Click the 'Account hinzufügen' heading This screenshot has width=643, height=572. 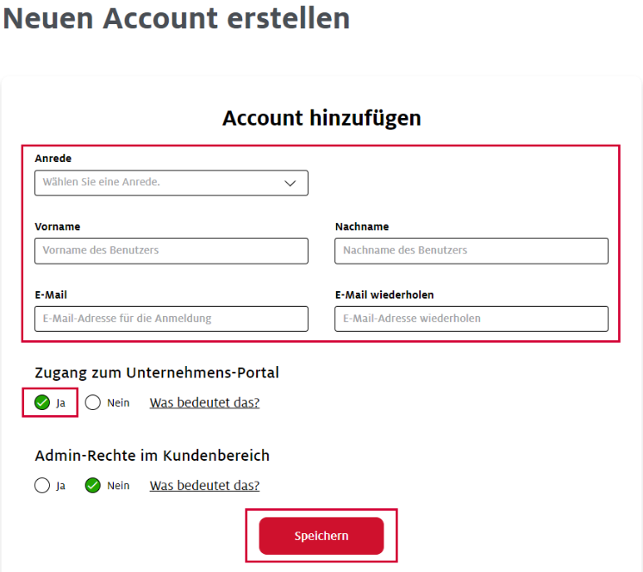pyautogui.click(x=321, y=118)
